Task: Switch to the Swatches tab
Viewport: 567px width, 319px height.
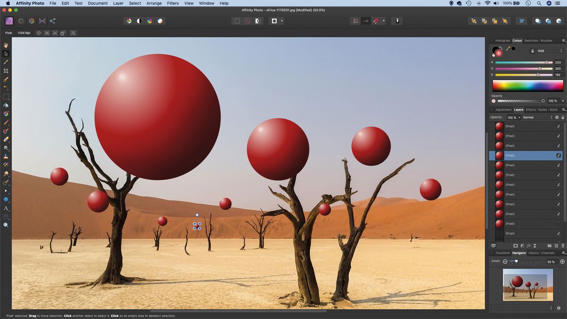Action: [x=531, y=40]
